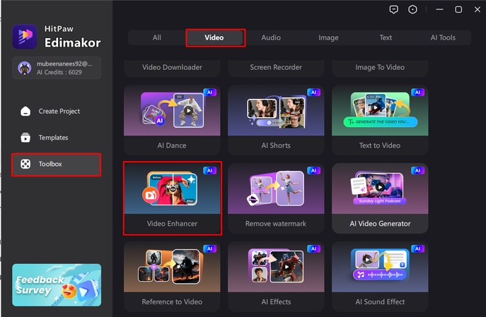Open the AI Sound Effect card
This screenshot has width=486, height=317.
[x=380, y=275]
